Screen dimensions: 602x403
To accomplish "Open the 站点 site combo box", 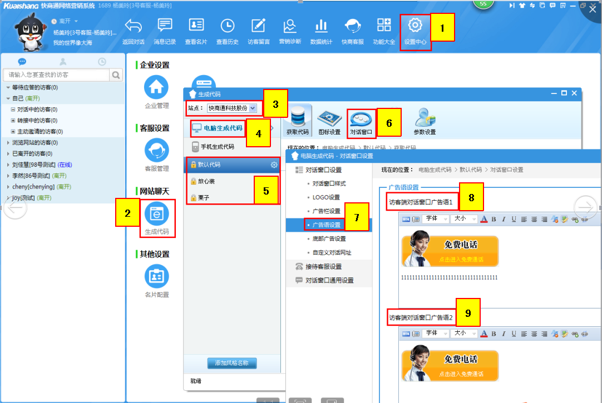I will point(232,108).
